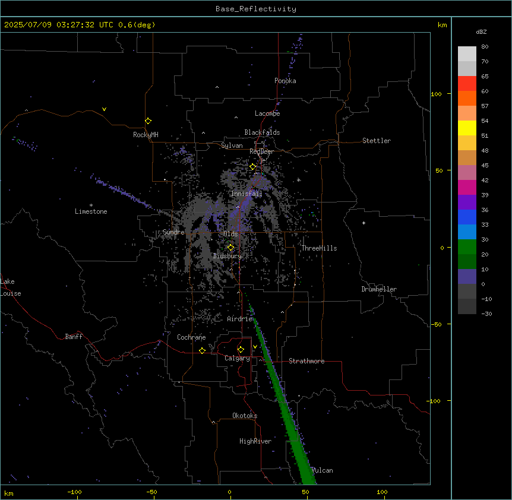Viewport: 512px width, 500px height.
Task: Click the Blackfalds town label
Action: pos(262,132)
